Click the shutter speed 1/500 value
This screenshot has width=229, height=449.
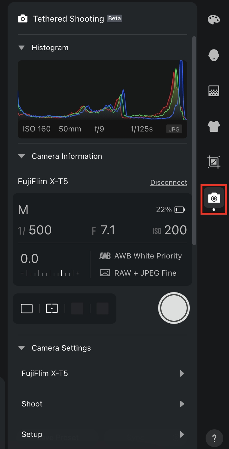[x=40, y=230]
